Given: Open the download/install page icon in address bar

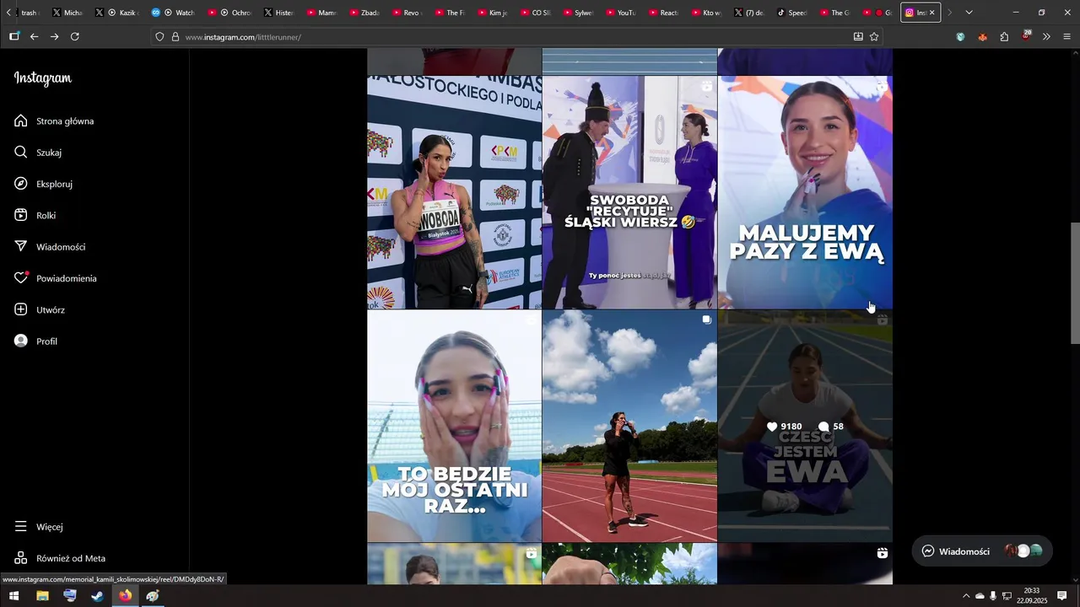Looking at the screenshot, I should pyautogui.click(x=858, y=37).
